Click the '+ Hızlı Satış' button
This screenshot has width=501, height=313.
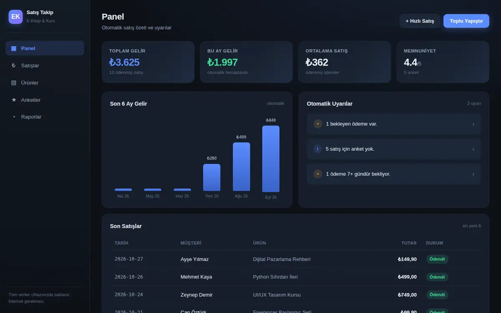pos(420,21)
